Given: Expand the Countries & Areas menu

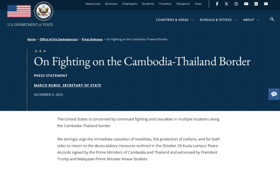Looking at the screenshot, I should tap(175, 20).
